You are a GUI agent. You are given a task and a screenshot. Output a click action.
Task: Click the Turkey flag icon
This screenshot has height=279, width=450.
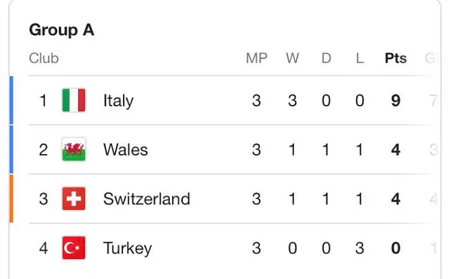73,248
